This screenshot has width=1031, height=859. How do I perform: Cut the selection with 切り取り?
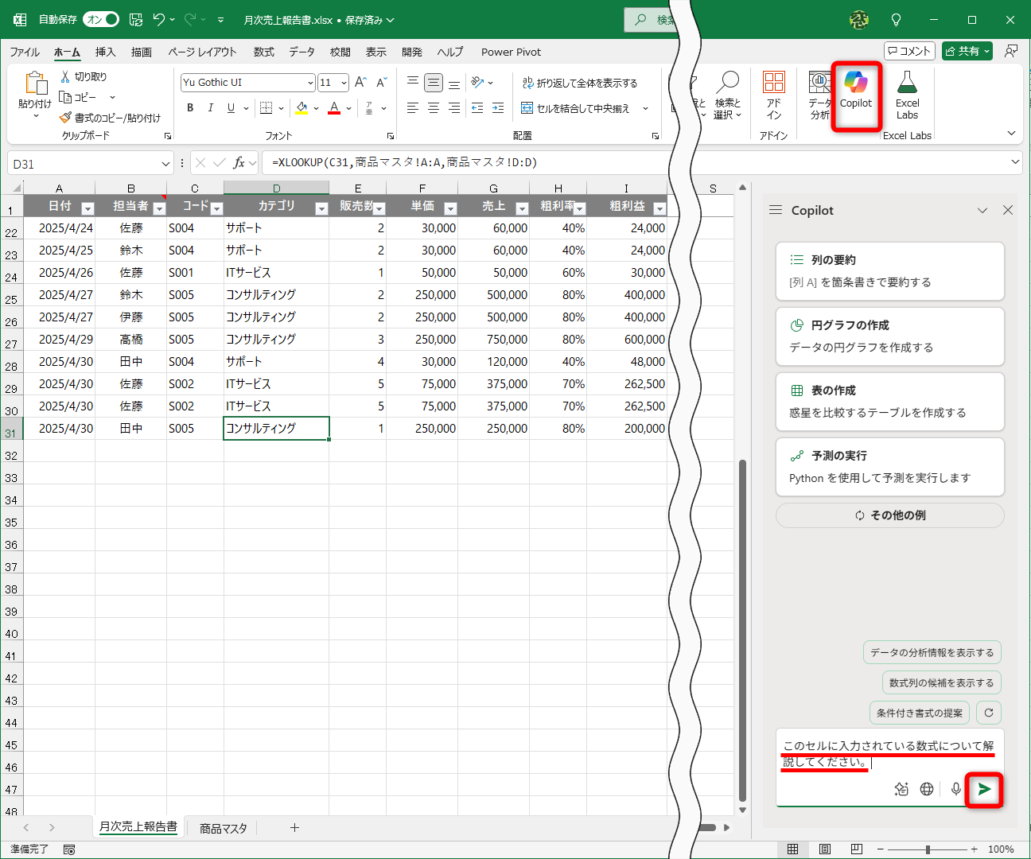[x=84, y=76]
